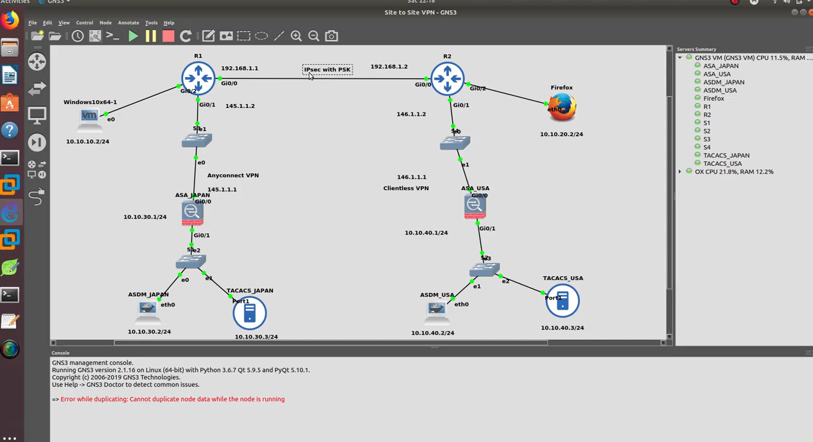
Task: Select the ASDM_USA computer node
Action: tap(437, 311)
